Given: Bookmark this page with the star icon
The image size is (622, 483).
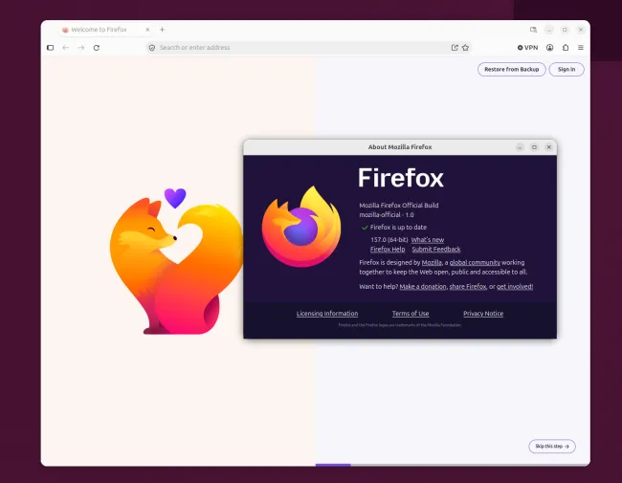Looking at the screenshot, I should click(x=466, y=48).
